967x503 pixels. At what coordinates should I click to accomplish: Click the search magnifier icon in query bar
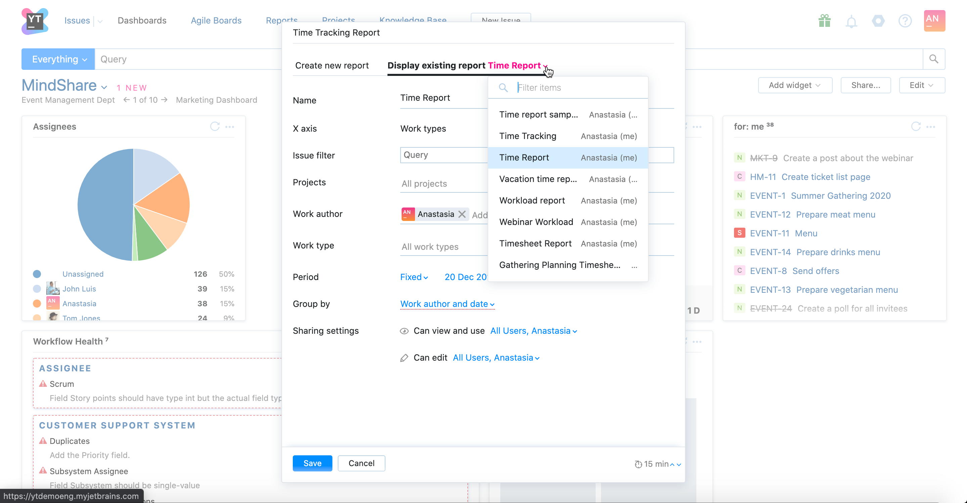(933, 59)
